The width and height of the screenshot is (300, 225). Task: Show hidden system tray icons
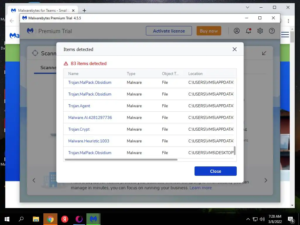coord(248,219)
